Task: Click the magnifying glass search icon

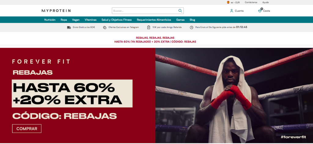Action: pyautogui.click(x=180, y=11)
